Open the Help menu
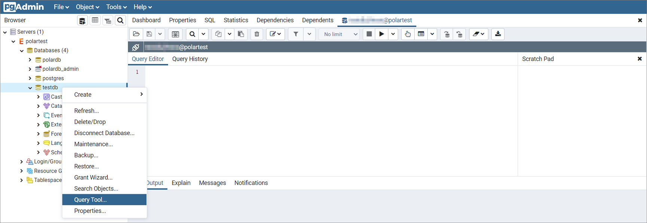This screenshot has height=223, width=647. coord(143,7)
